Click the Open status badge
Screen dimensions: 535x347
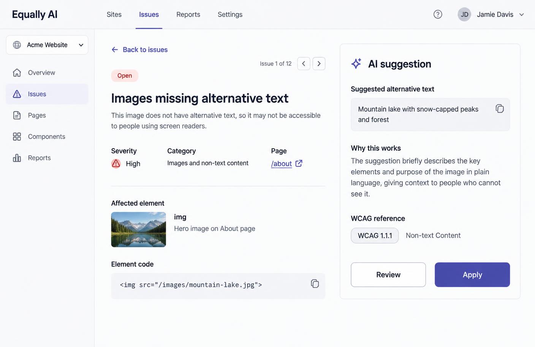(125, 76)
